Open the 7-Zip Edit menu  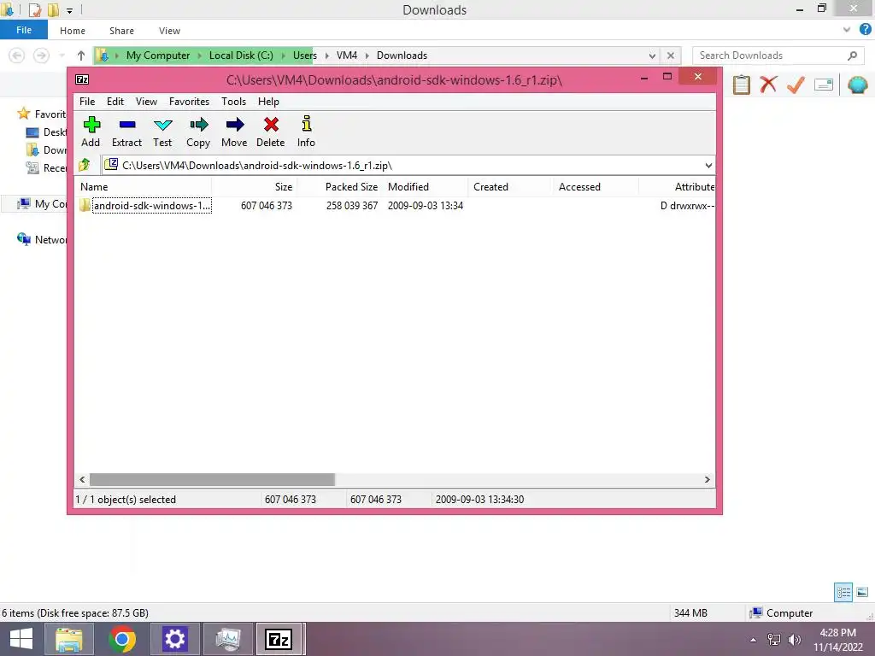pos(115,102)
